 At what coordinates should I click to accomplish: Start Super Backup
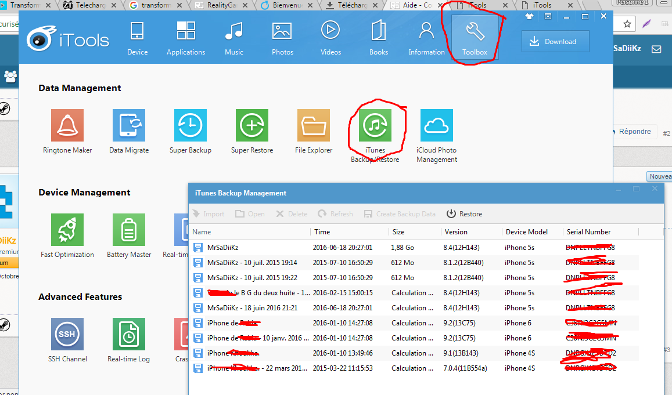click(x=191, y=132)
